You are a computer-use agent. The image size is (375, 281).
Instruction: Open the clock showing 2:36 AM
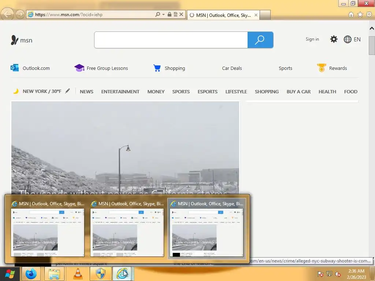pyautogui.click(x=356, y=274)
